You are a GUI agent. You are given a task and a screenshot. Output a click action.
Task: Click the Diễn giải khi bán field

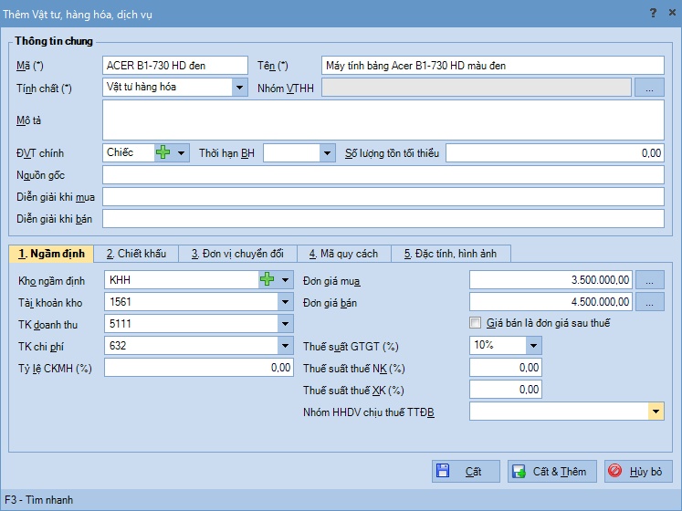coord(383,219)
